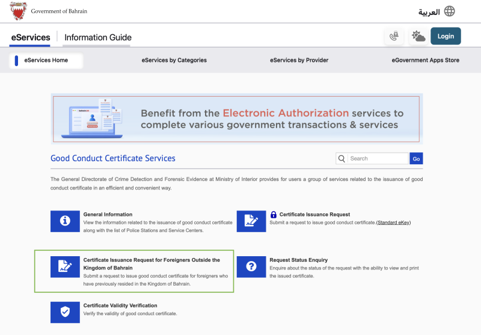The image size is (481, 335).
Task: Click into the Search input field
Action: (x=378, y=159)
